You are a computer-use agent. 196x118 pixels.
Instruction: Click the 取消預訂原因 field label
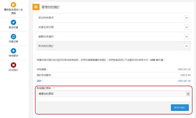pos(44,88)
